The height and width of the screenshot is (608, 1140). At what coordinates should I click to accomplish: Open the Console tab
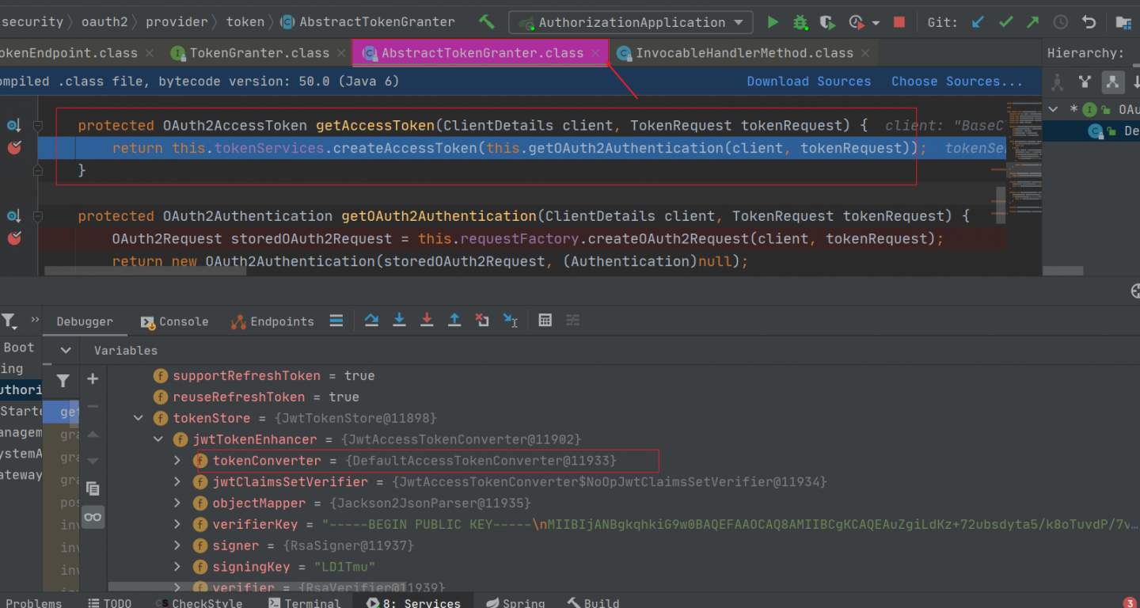pyautogui.click(x=175, y=321)
